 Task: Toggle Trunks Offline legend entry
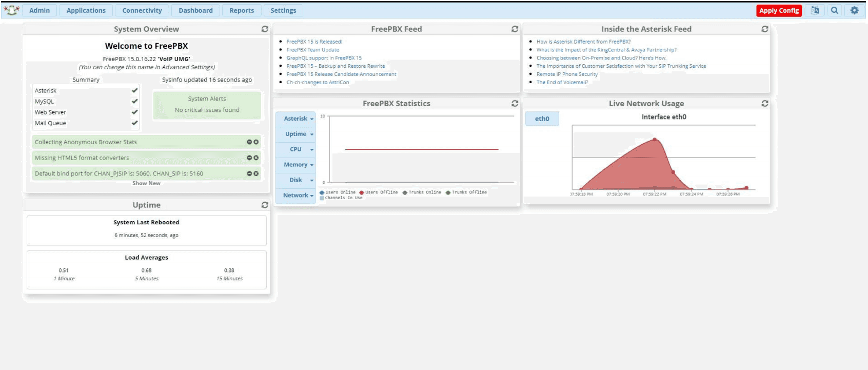(466, 192)
